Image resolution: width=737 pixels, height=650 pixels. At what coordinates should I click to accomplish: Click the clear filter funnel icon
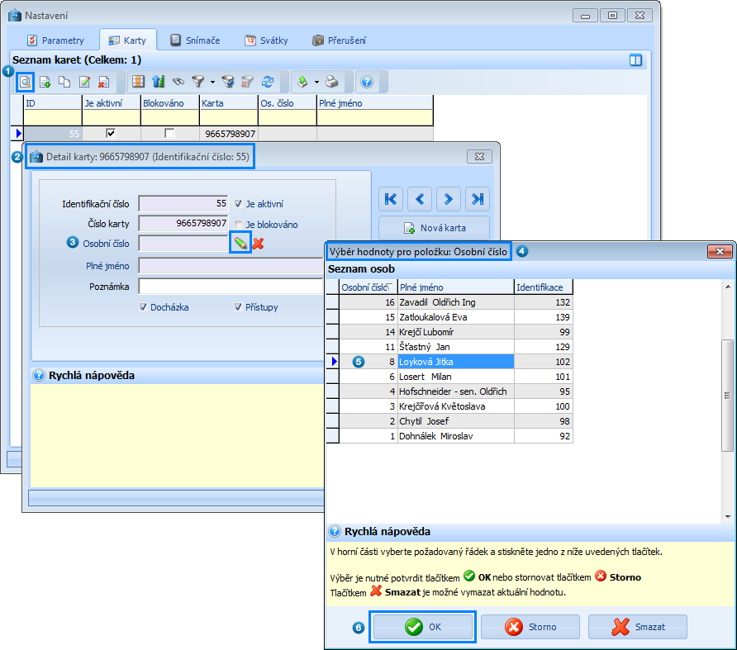(247, 82)
